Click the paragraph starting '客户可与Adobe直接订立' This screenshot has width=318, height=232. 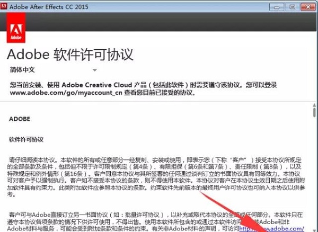[x=156, y=221]
